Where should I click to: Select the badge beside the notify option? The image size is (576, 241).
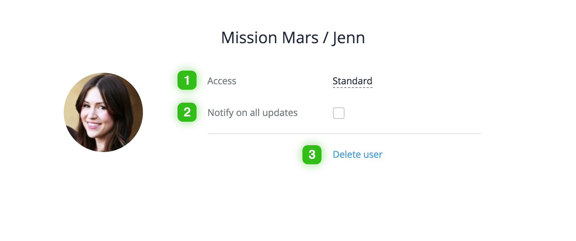(x=187, y=112)
